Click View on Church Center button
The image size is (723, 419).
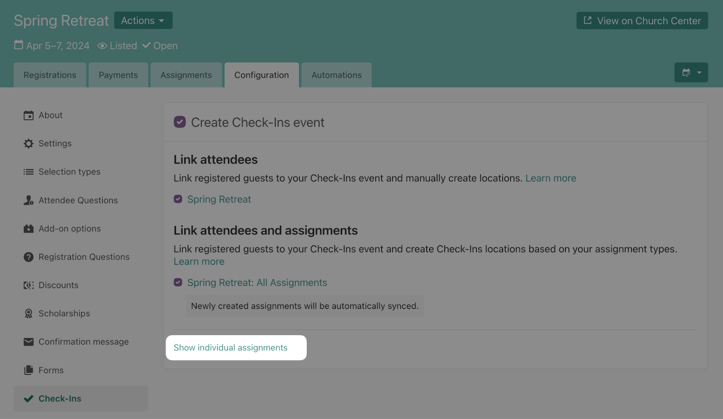642,21
